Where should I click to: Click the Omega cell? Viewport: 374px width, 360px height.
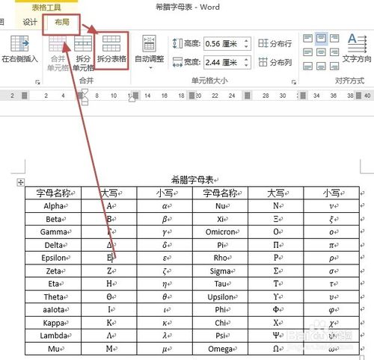tap(221, 349)
